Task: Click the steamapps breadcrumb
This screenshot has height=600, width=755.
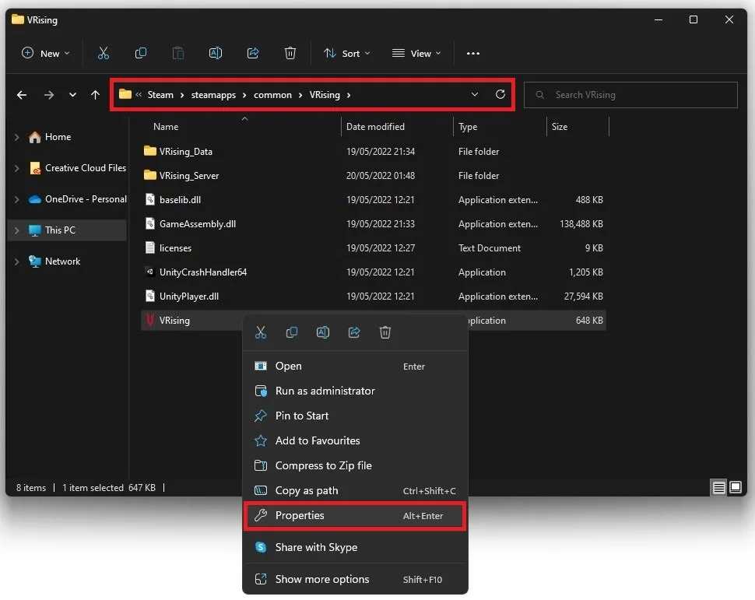Action: coord(213,95)
